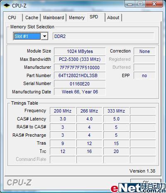Image resolution: width=166 pixels, height=193 pixels.
Task: Click the Correction value None
Action: click(144, 51)
